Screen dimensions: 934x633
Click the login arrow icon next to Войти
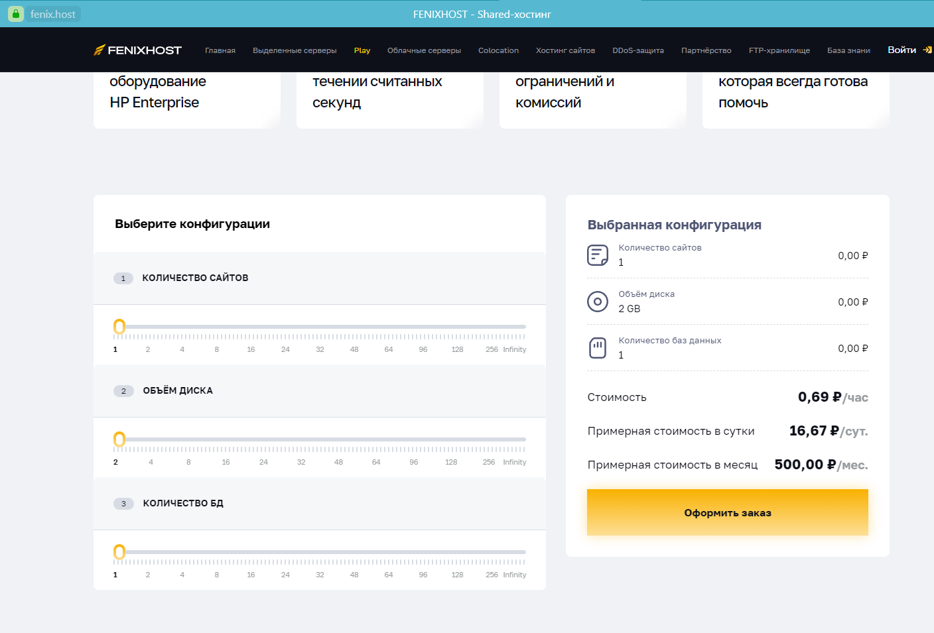pos(927,50)
